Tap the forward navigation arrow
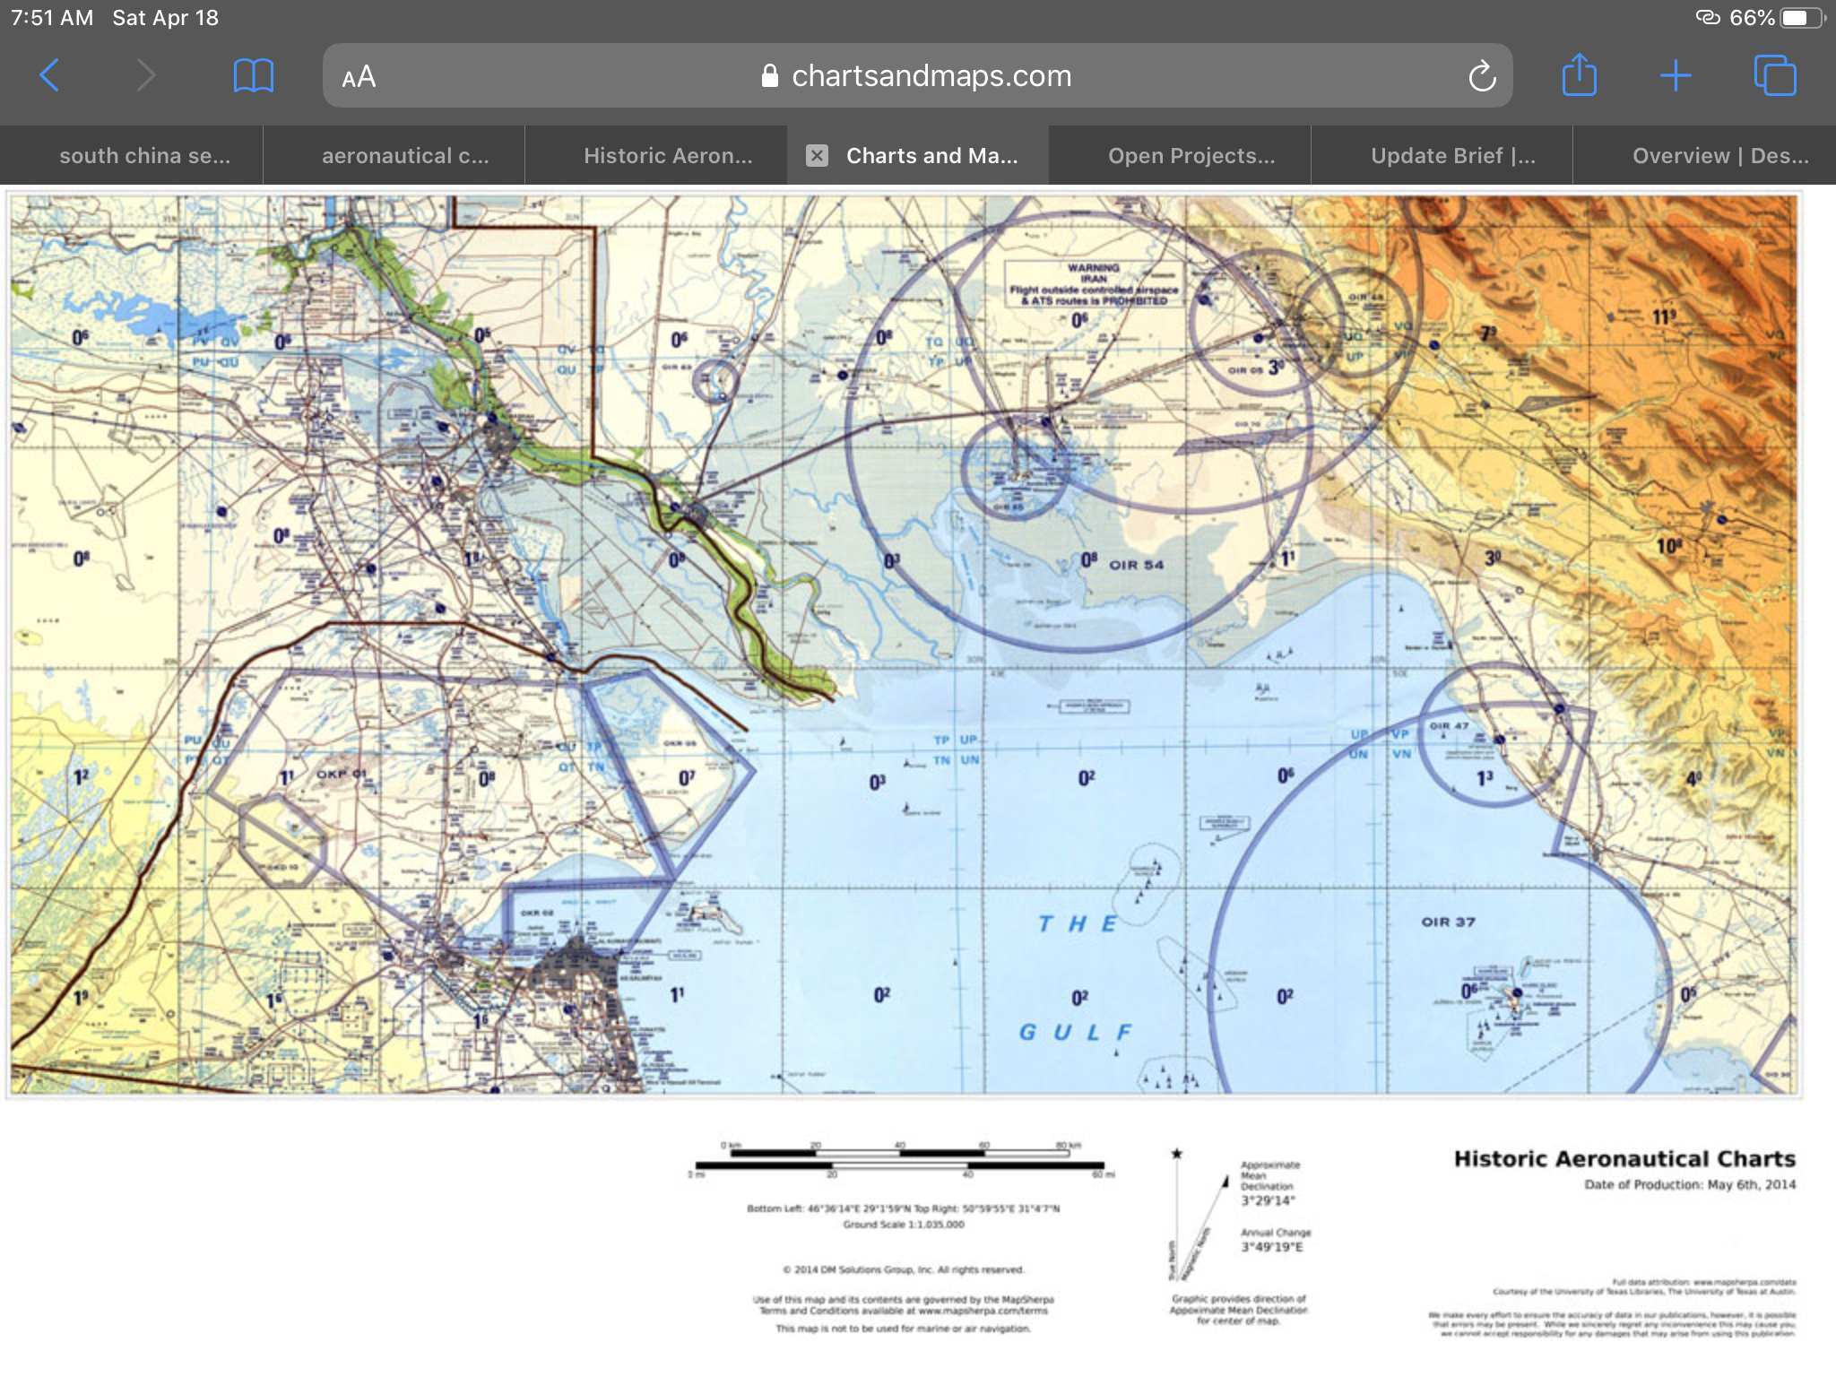 click(145, 75)
